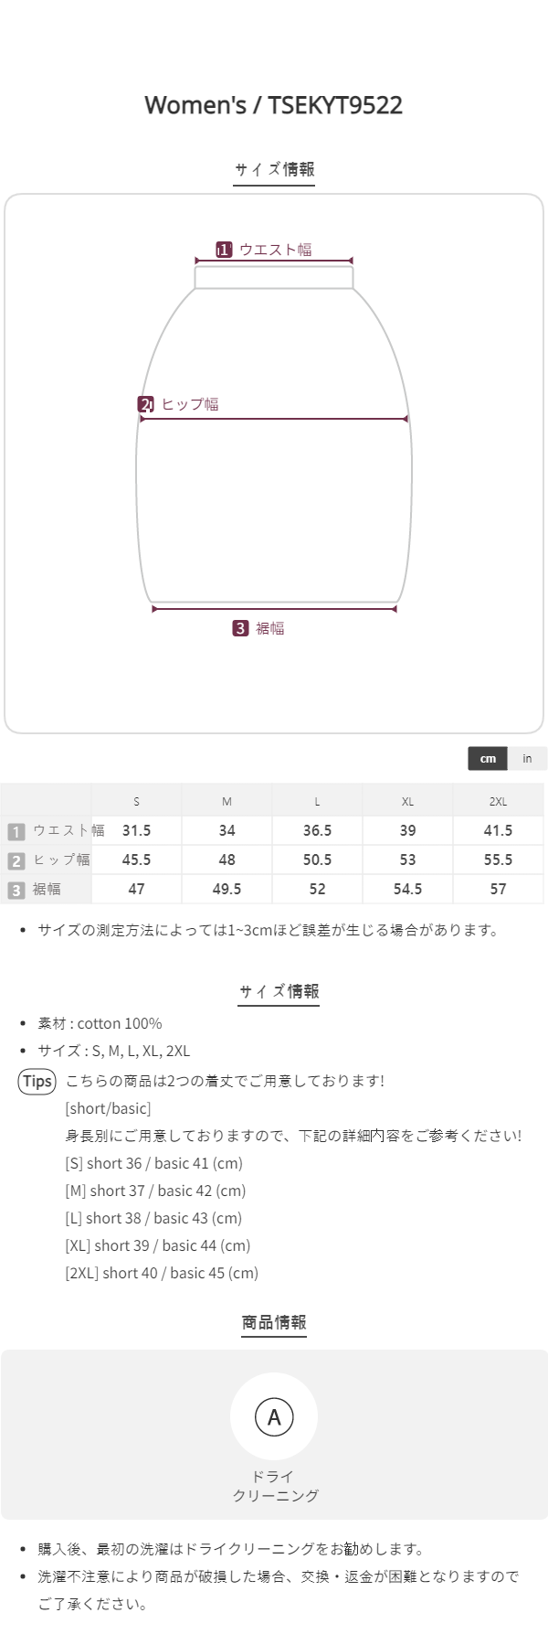Click the 商品情報 section heading
548x1634 pixels.
tap(274, 1322)
